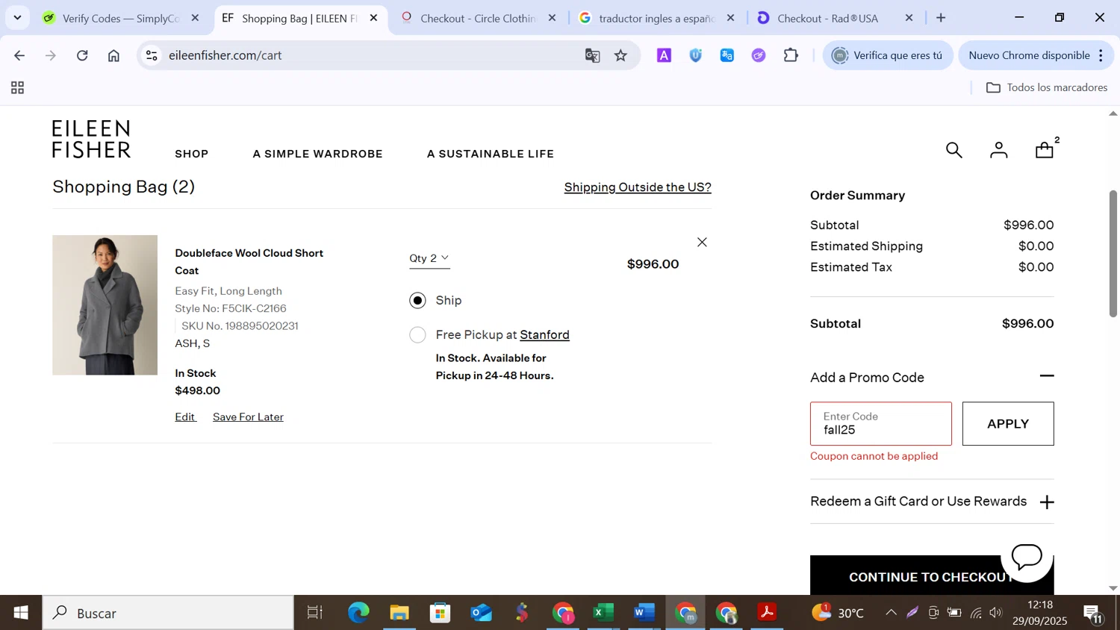Open the Bitwarden shield extension
The width and height of the screenshot is (1120, 630).
[x=695, y=55]
